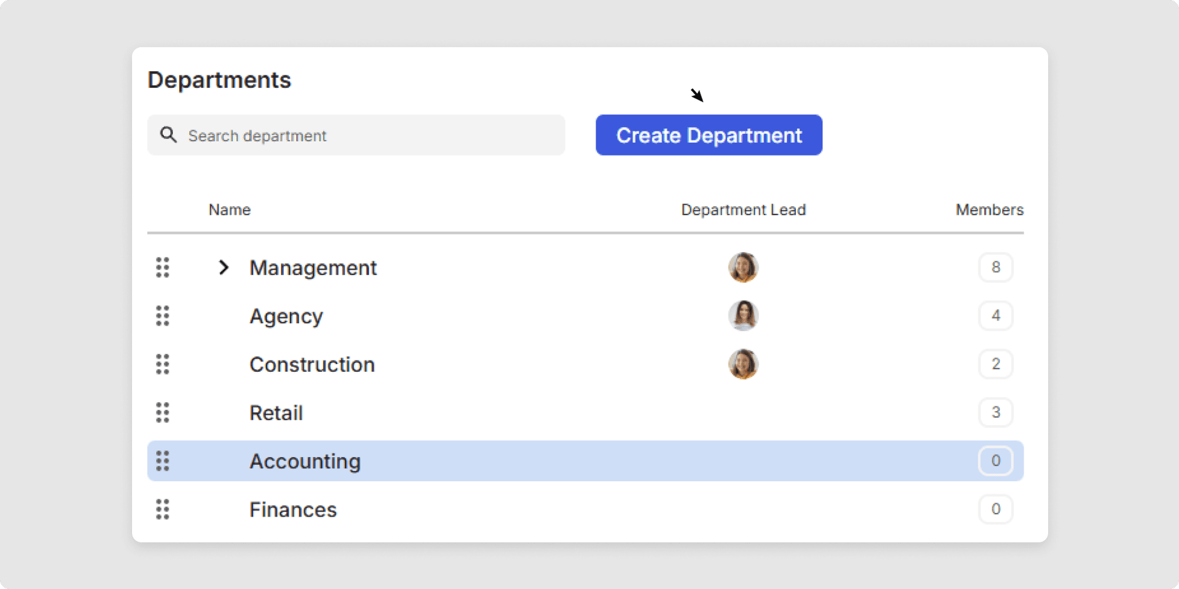Expand the Management department chevron
Image resolution: width=1179 pixels, height=589 pixels.
(x=224, y=268)
